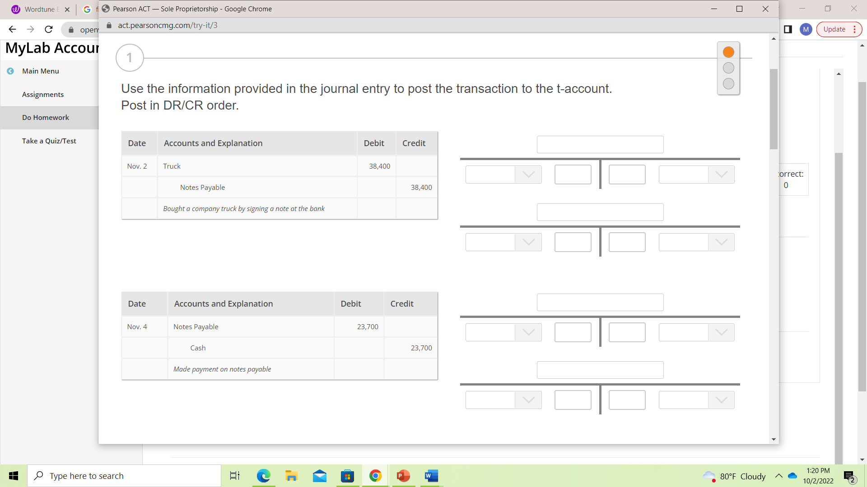Click the lock icon in the address bar
The image size is (867, 487).
click(x=108, y=25)
